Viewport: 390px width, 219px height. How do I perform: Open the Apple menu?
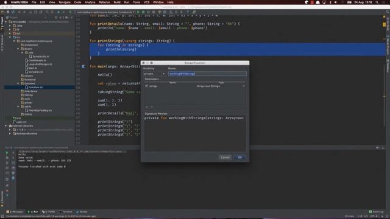5,2
